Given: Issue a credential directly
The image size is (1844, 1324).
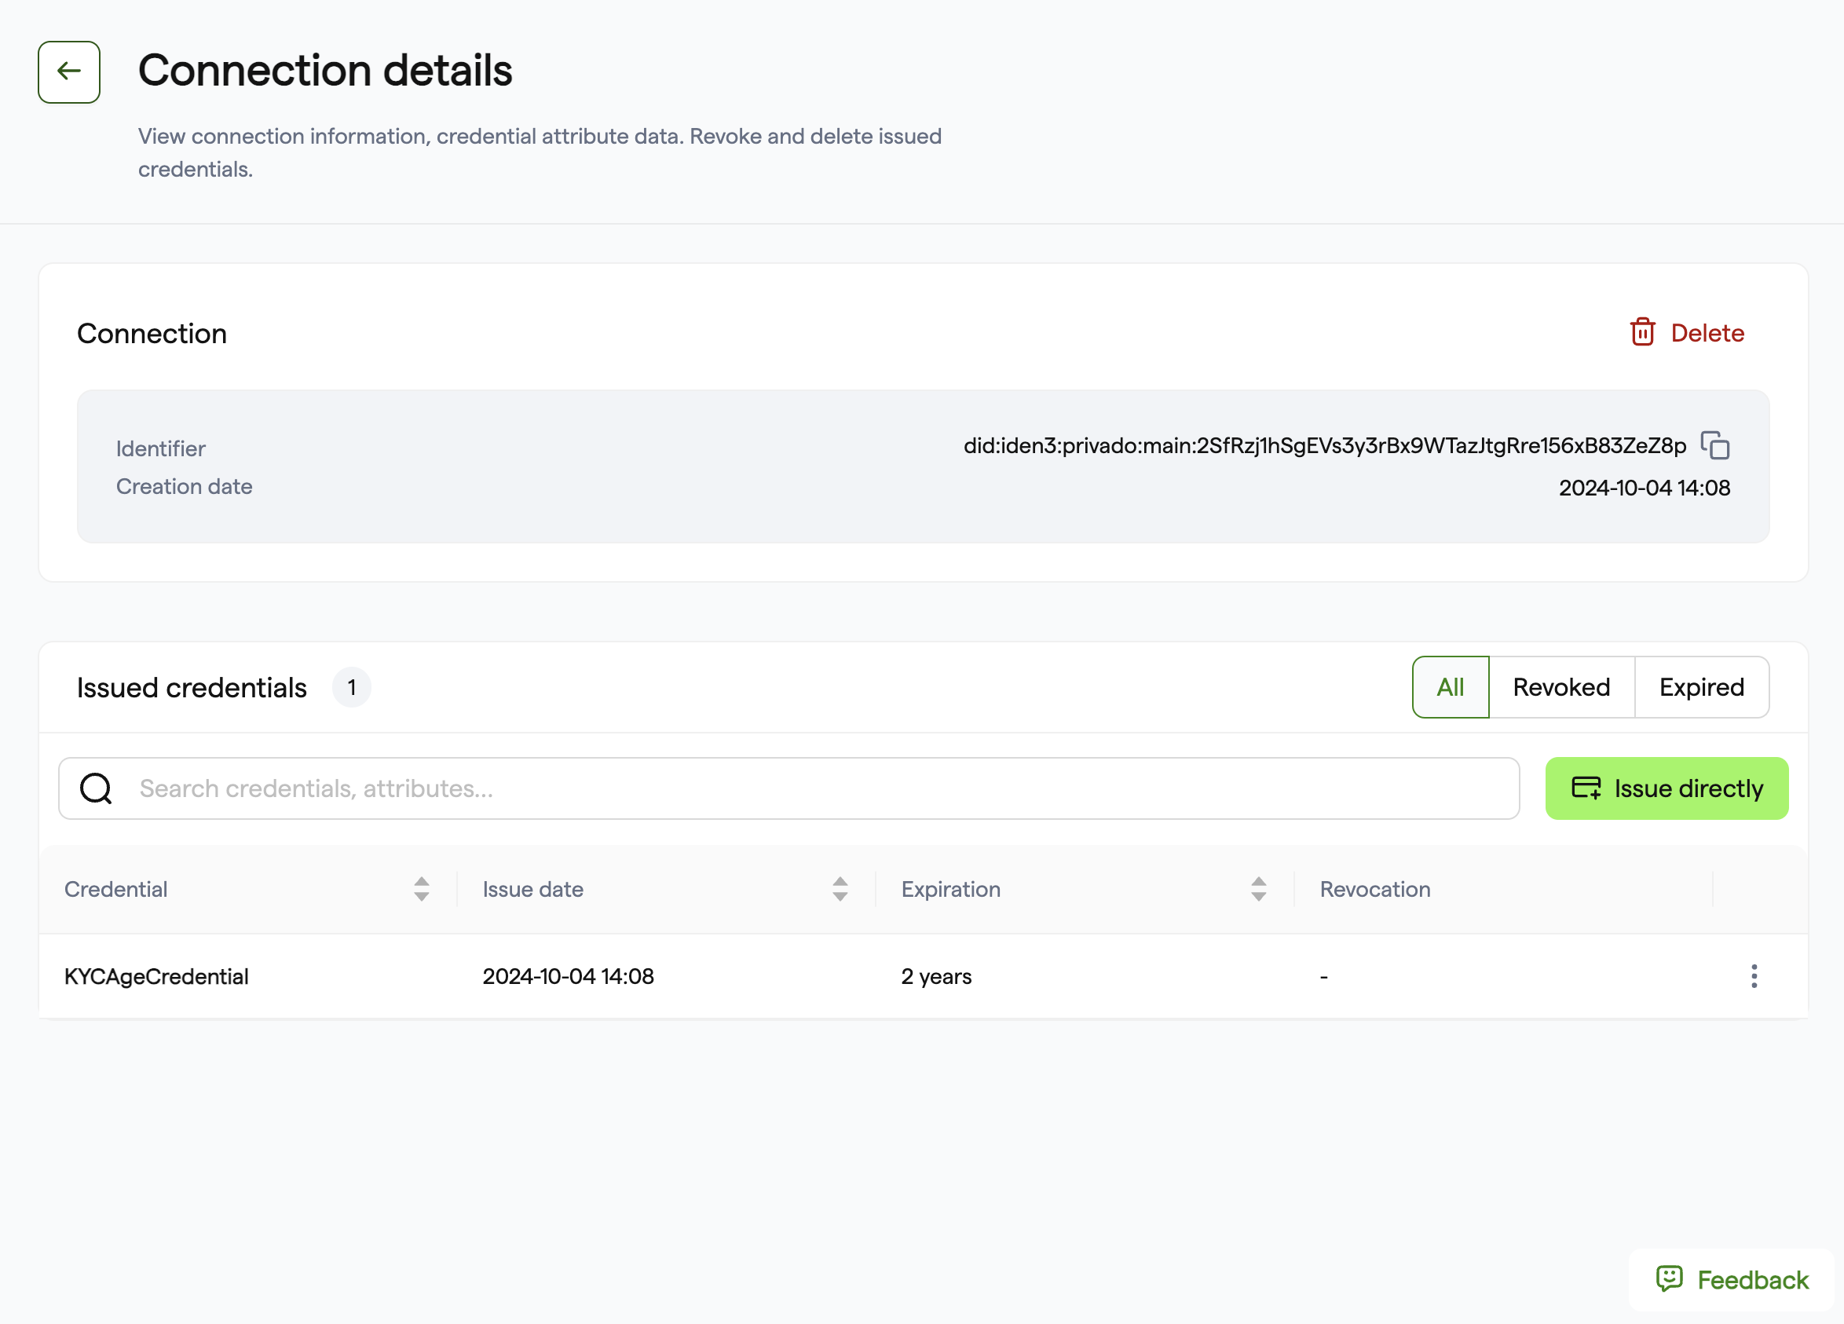Looking at the screenshot, I should click(1667, 788).
